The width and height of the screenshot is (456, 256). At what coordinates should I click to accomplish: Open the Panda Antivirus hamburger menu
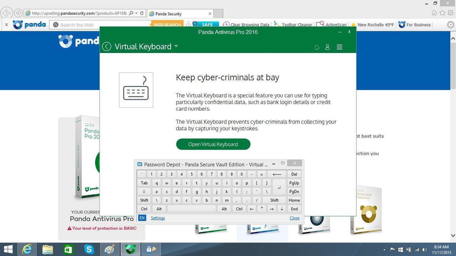(340, 47)
